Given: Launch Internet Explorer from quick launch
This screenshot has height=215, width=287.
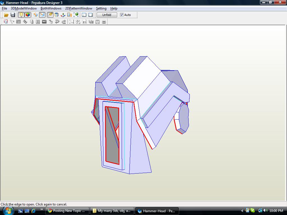Looking at the screenshot, I should click(34, 211).
